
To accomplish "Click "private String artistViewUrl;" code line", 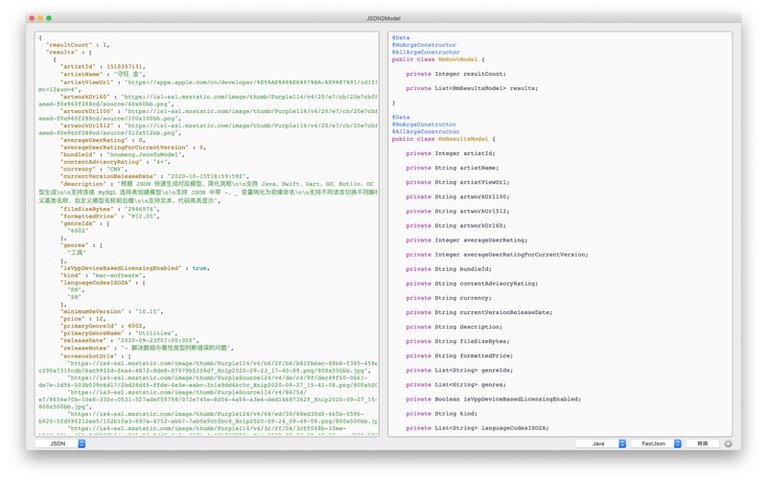I will (458, 182).
